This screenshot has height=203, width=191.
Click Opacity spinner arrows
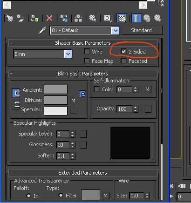coord(135,109)
